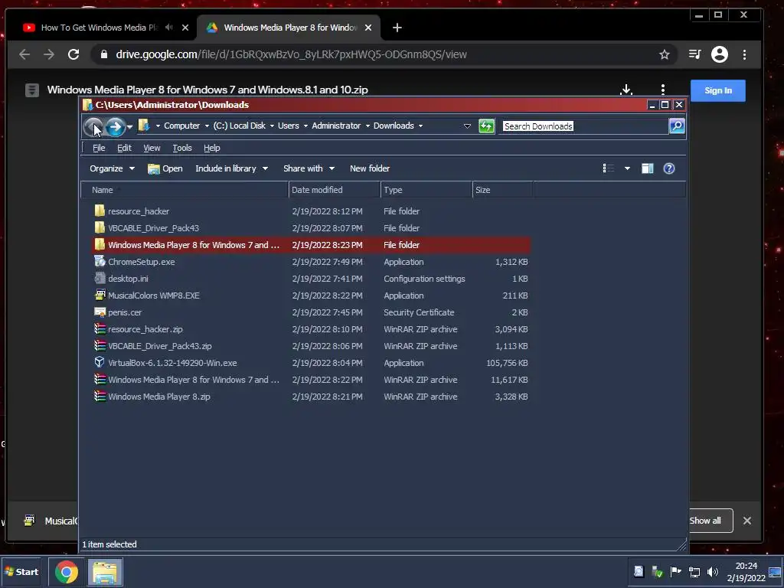The height and width of the screenshot is (588, 784).
Task: Select security certificate file icon
Action: pos(100,312)
